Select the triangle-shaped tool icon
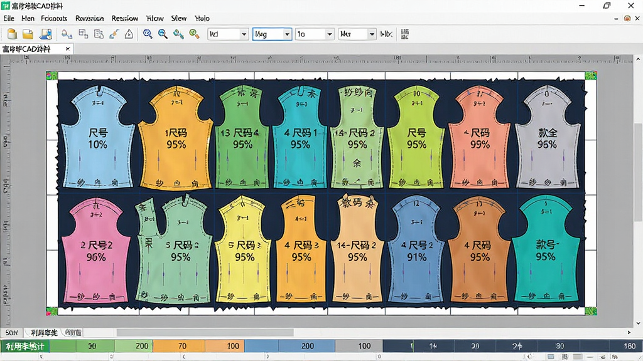Screen dimensions: 643x361 129,34
